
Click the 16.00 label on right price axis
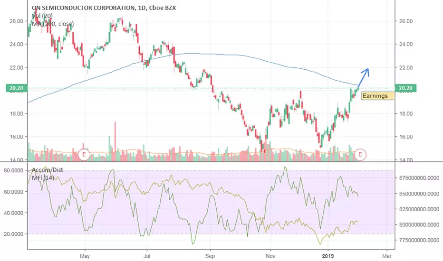[x=406, y=137]
